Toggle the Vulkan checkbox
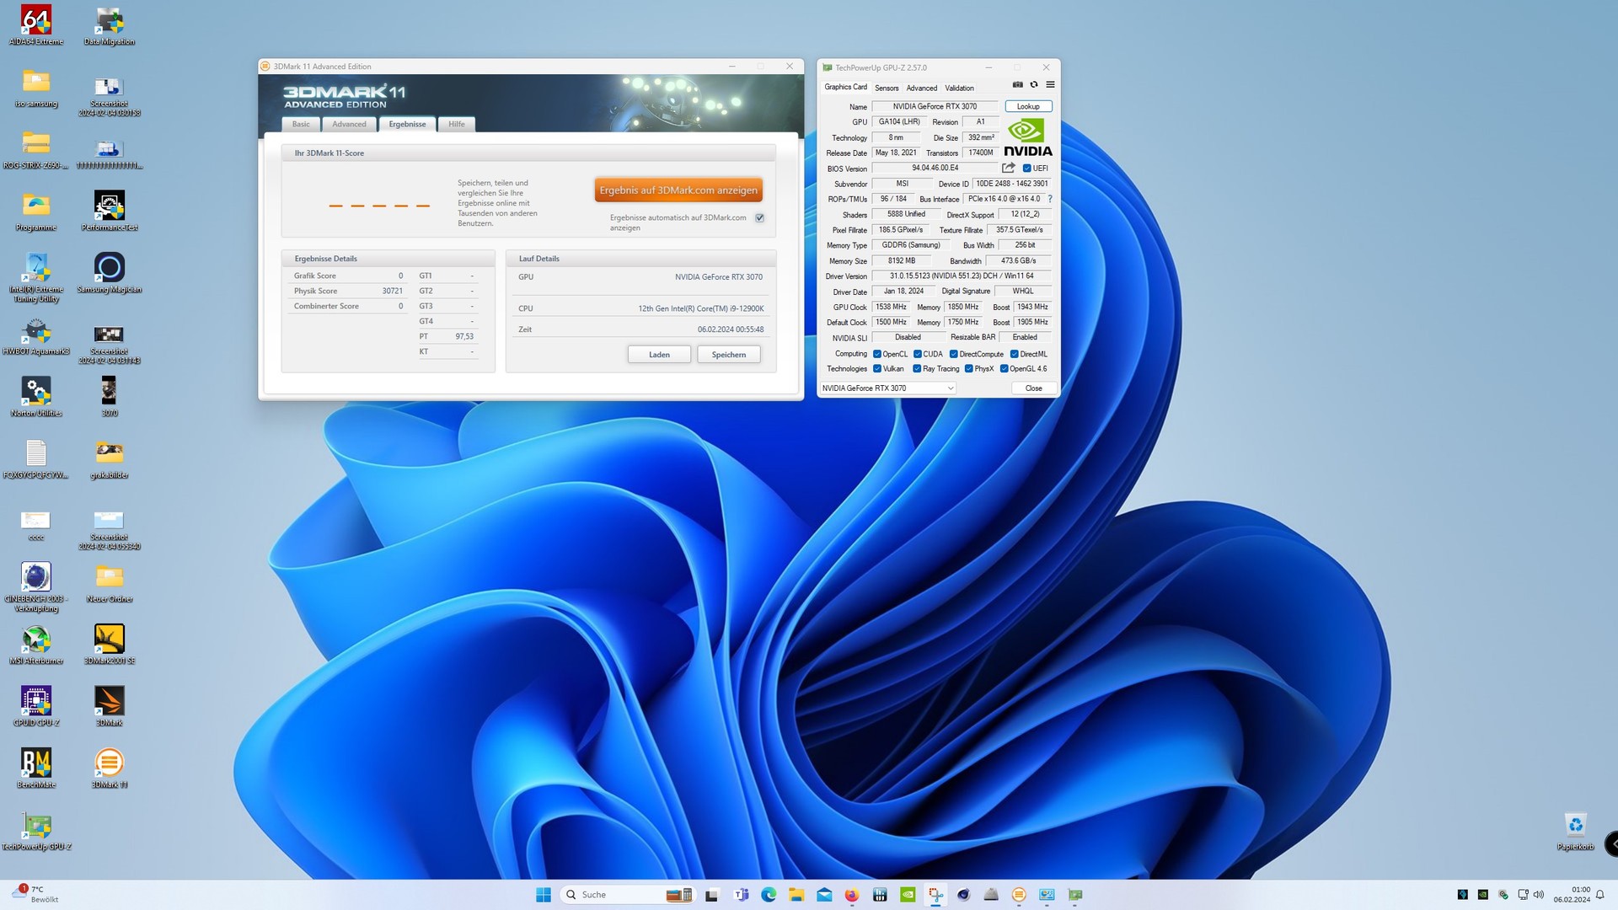Image resolution: width=1618 pixels, height=910 pixels. pos(877,369)
